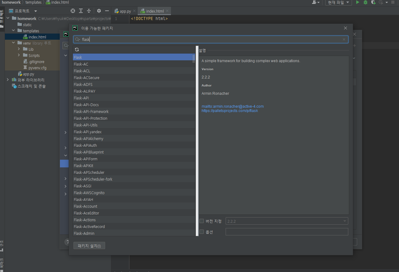Click the Run with Coverage shield icon
This screenshot has width=399, height=272.
[373, 2]
